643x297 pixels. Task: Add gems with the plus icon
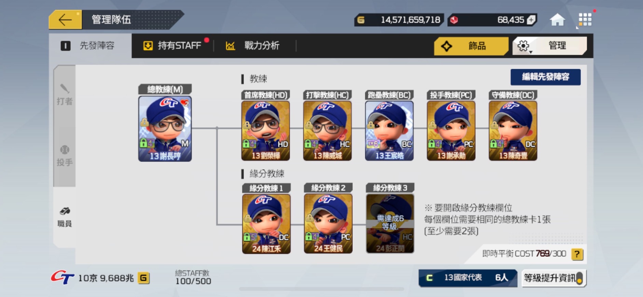click(531, 20)
